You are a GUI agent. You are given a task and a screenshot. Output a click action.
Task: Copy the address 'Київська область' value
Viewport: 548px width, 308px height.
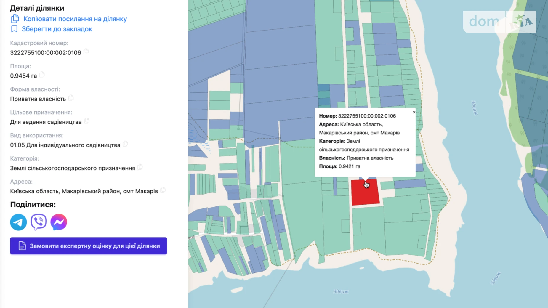[163, 190]
